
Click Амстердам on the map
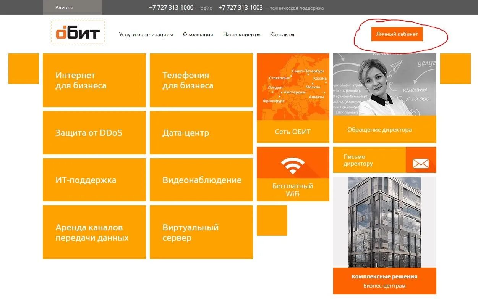[x=295, y=92]
